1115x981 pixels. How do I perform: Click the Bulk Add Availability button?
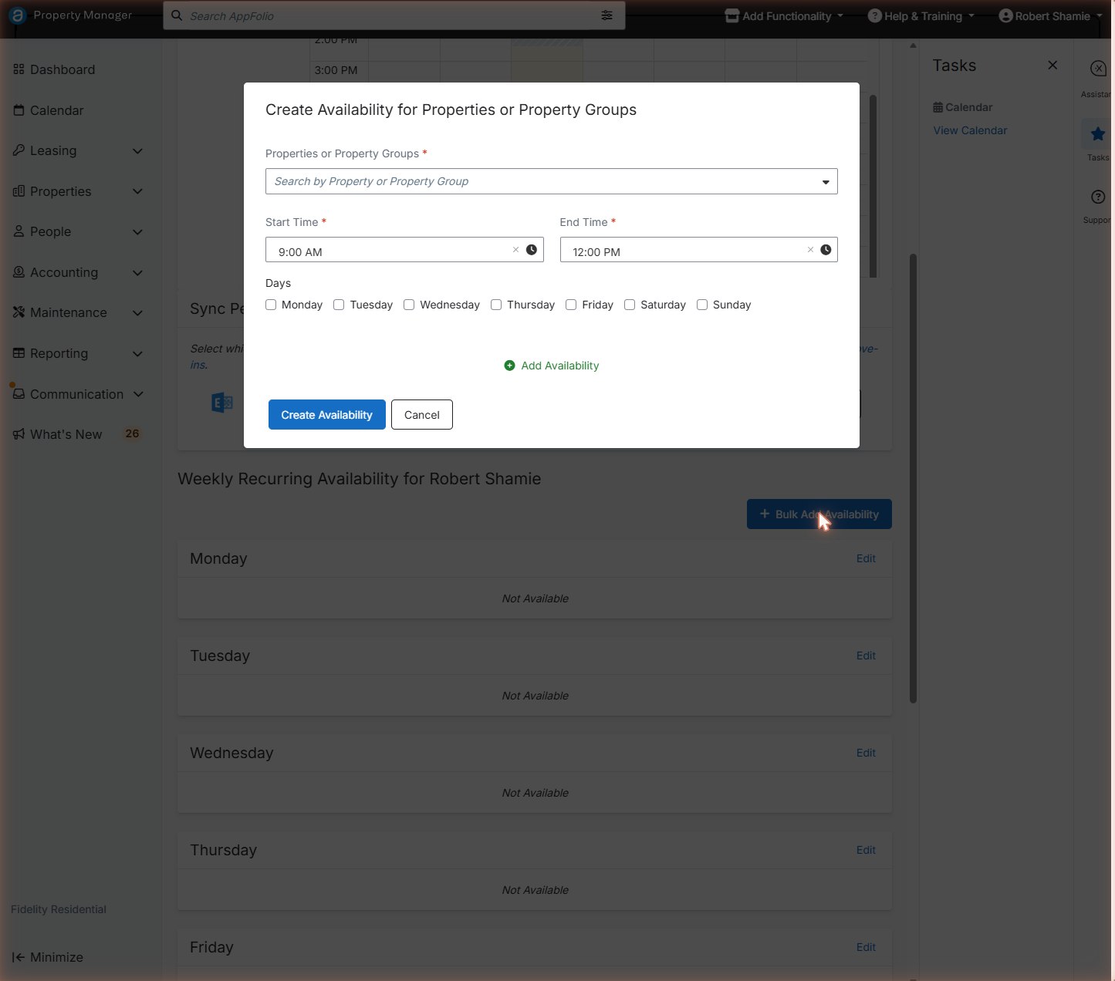click(819, 514)
